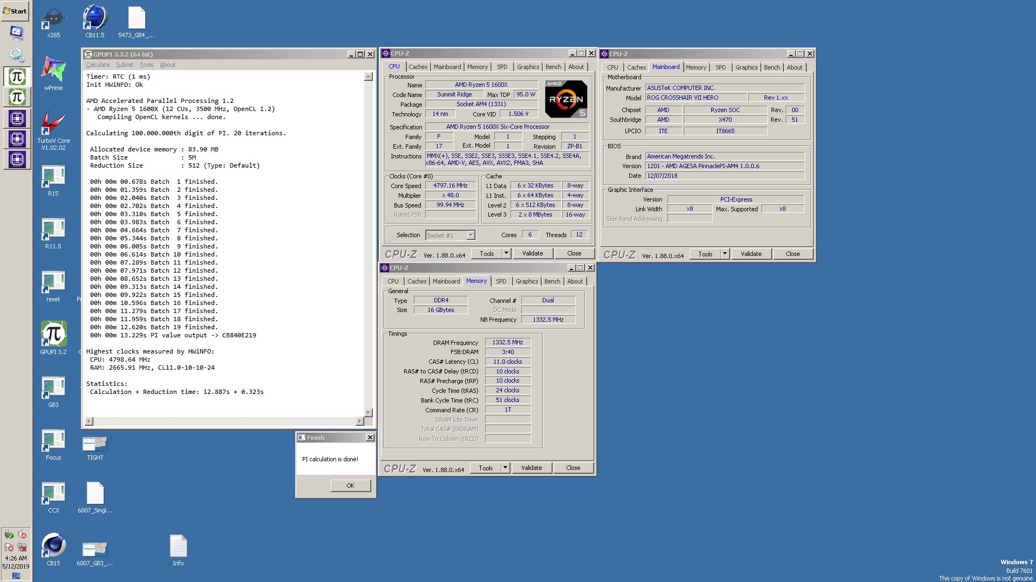Switch to Caches tab in top-left CPU-Z

418,67
